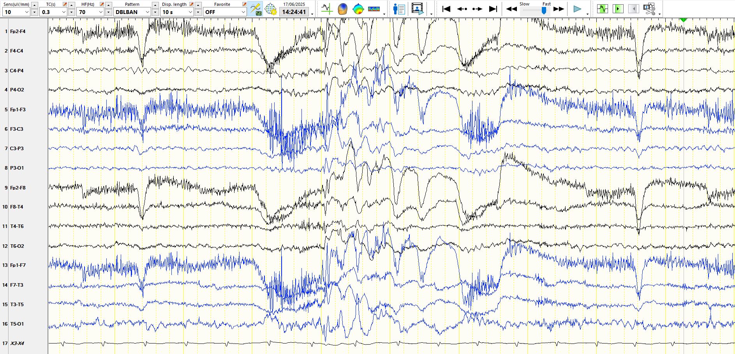Start playback with the blue play button
The image size is (735, 354).
[x=577, y=9]
